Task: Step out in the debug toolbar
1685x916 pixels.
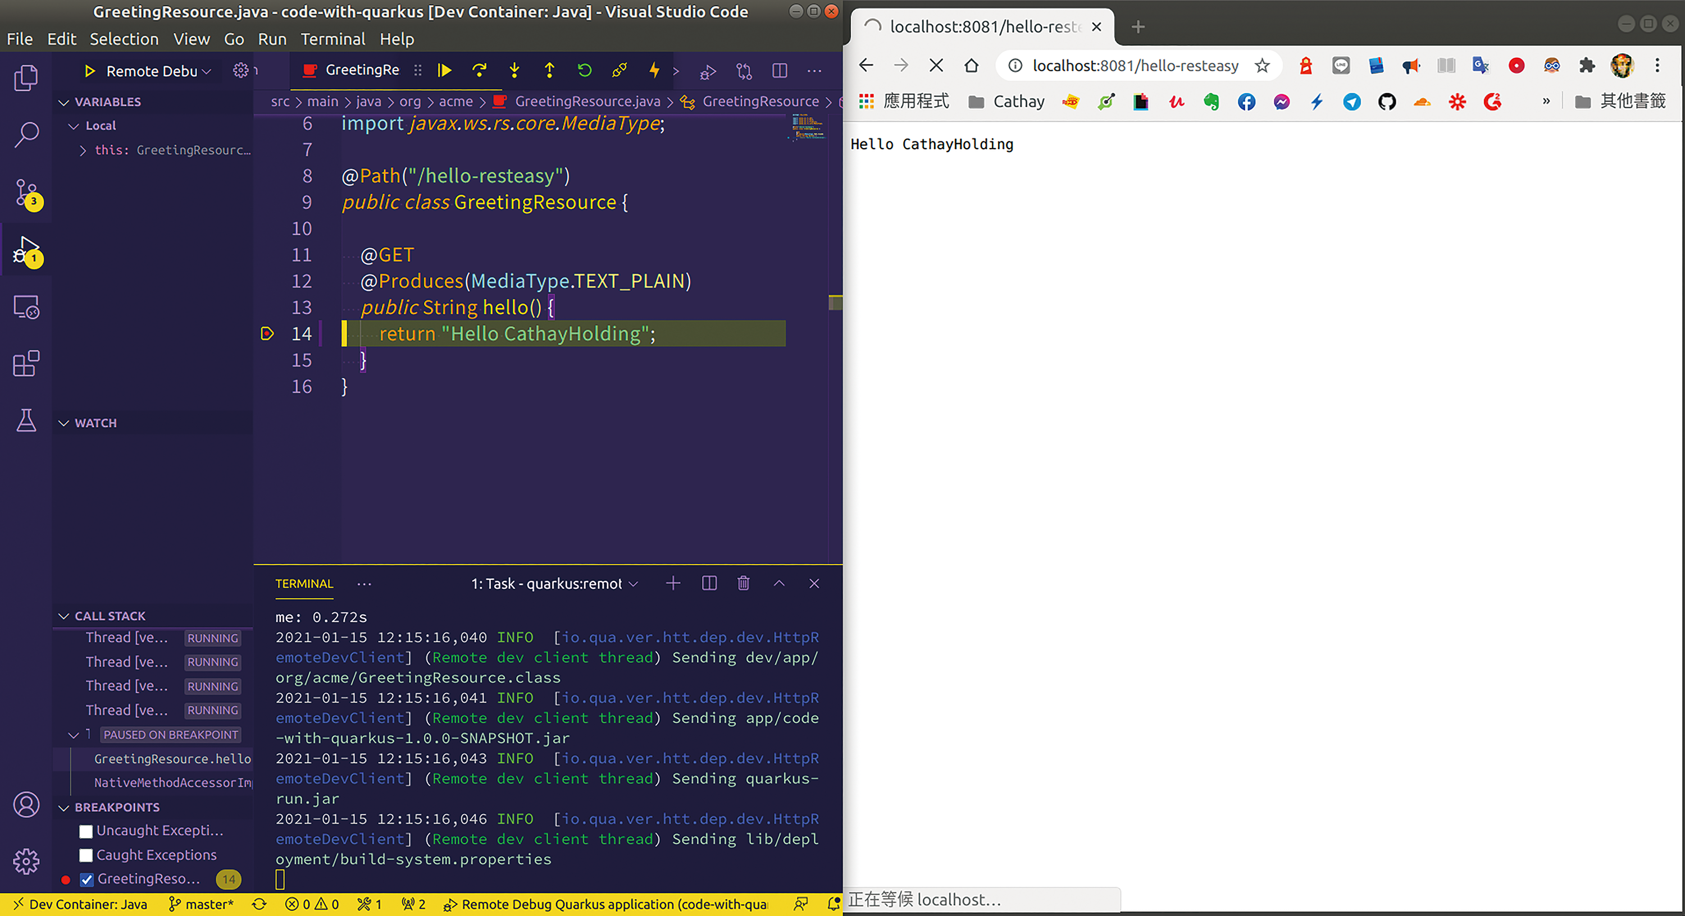Action: (x=549, y=70)
